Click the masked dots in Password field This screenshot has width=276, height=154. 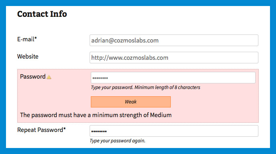click(100, 78)
